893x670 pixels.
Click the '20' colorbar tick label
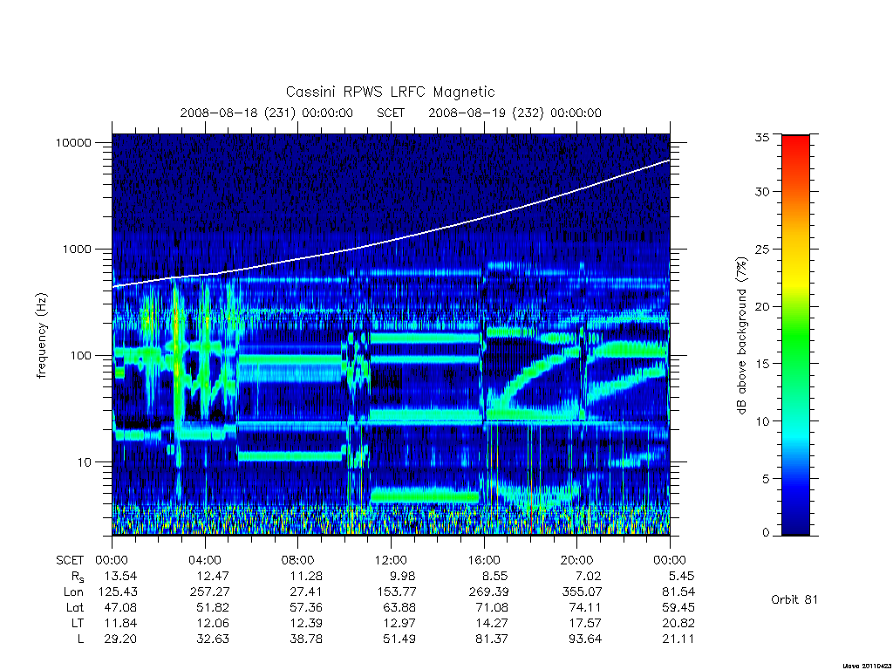point(761,306)
